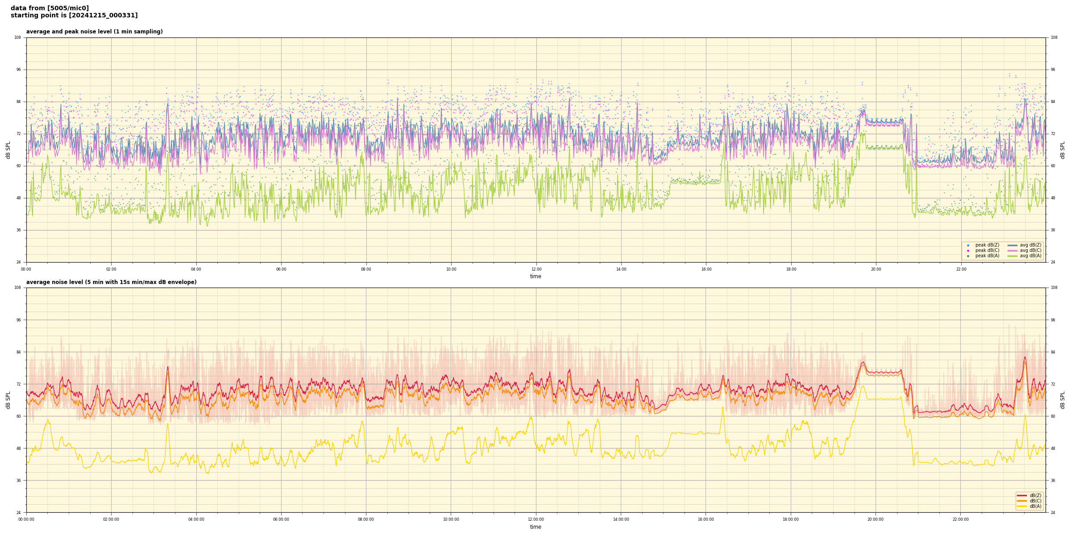This screenshot has width=1071, height=535.
Task: Click the 12:00 tick label on top chart
Action: pyautogui.click(x=536, y=269)
